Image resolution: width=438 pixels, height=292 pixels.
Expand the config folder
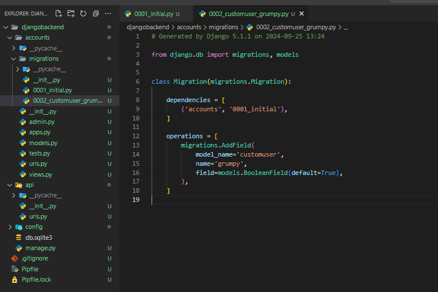10,227
